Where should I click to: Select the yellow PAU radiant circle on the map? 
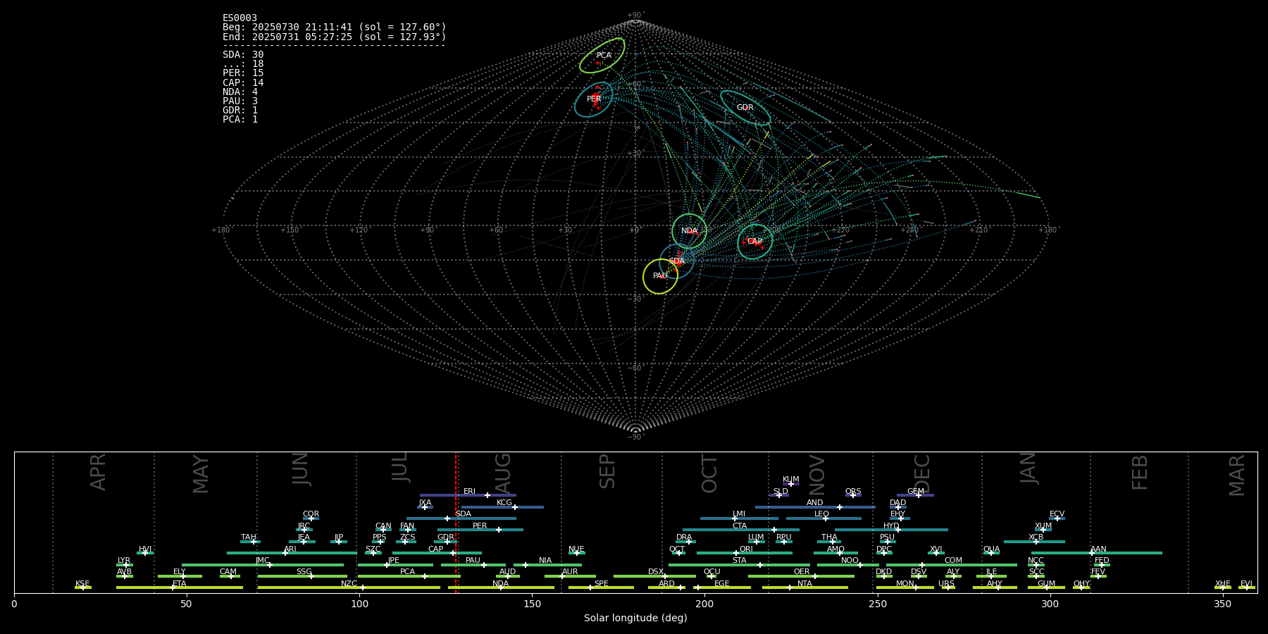(660, 276)
